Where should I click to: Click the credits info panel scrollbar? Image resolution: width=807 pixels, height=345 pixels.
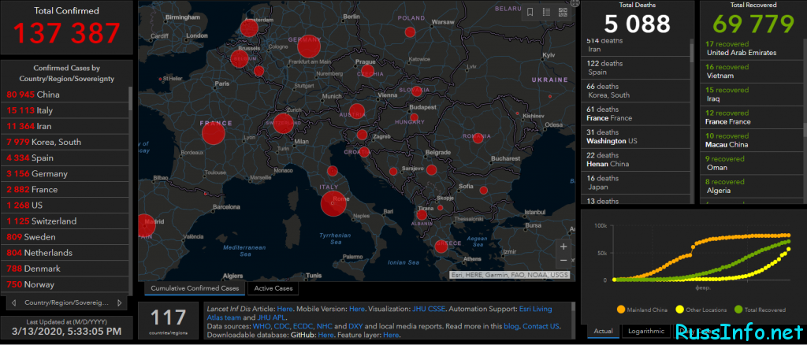(574, 307)
